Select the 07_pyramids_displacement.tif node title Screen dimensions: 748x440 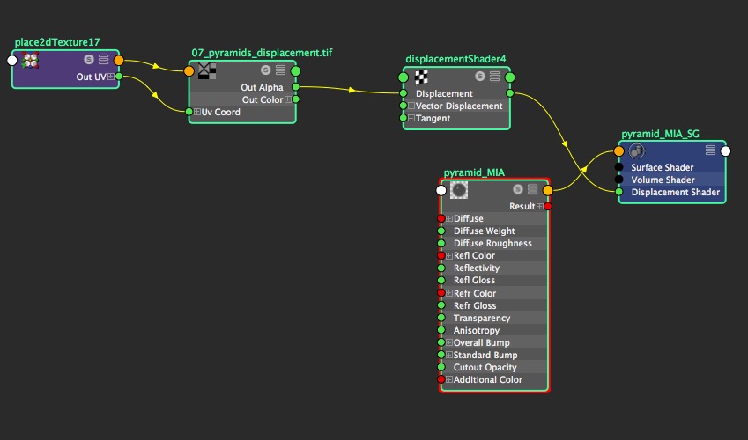click(x=262, y=53)
